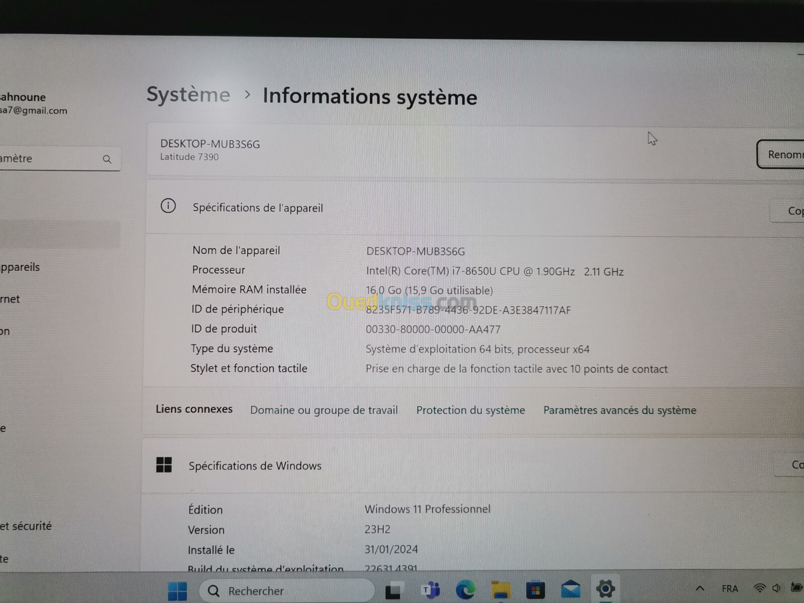804x603 pixels.
Task: Open Domaine ou groupe de travail link
Action: pyautogui.click(x=324, y=410)
